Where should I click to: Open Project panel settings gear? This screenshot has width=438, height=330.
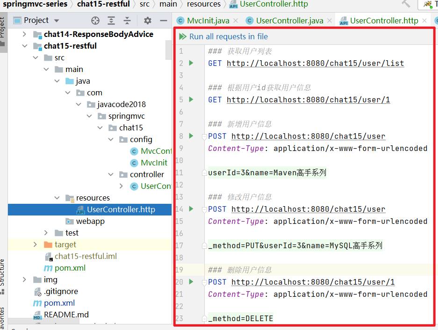point(148,21)
